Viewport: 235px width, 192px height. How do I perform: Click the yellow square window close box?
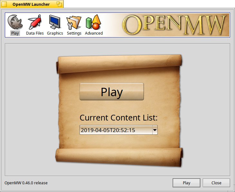click(x=4, y=4)
